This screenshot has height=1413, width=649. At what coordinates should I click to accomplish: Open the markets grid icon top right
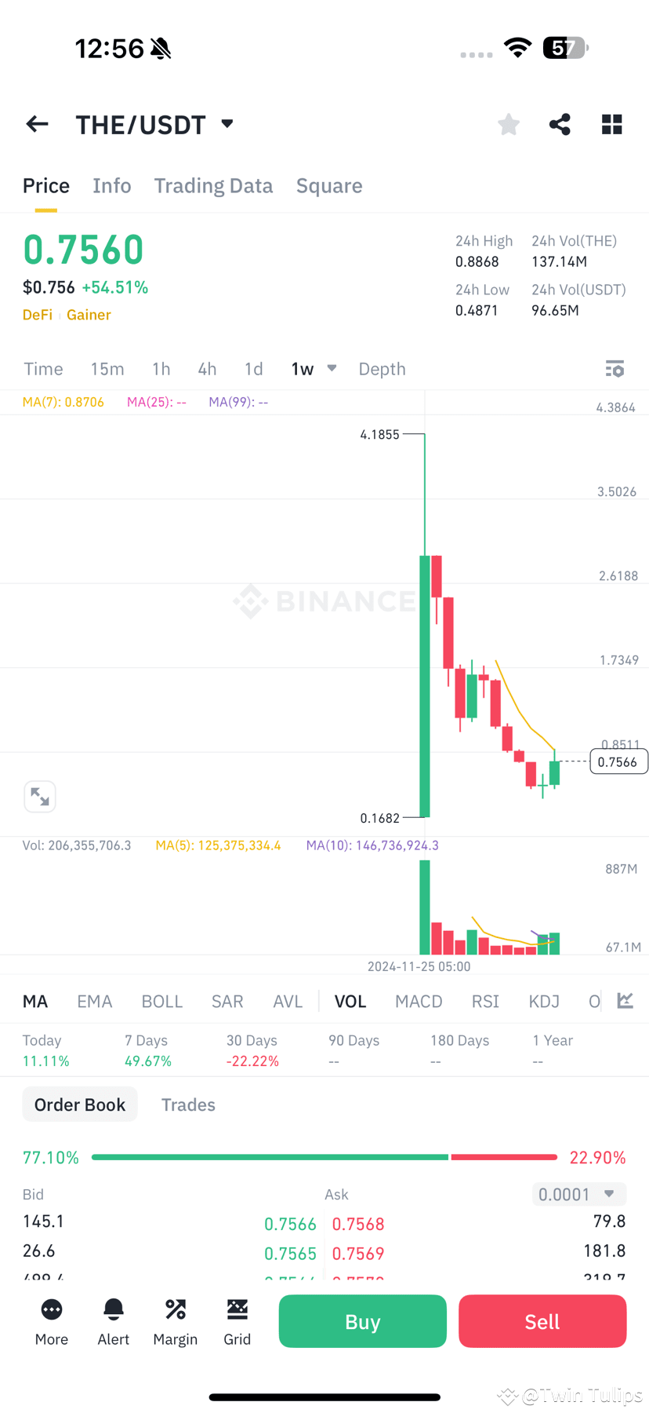(611, 124)
